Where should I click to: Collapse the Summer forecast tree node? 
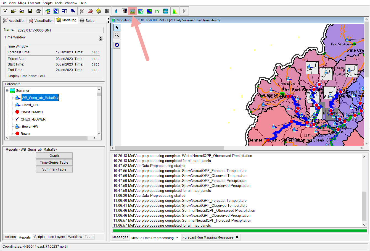coord(7,90)
